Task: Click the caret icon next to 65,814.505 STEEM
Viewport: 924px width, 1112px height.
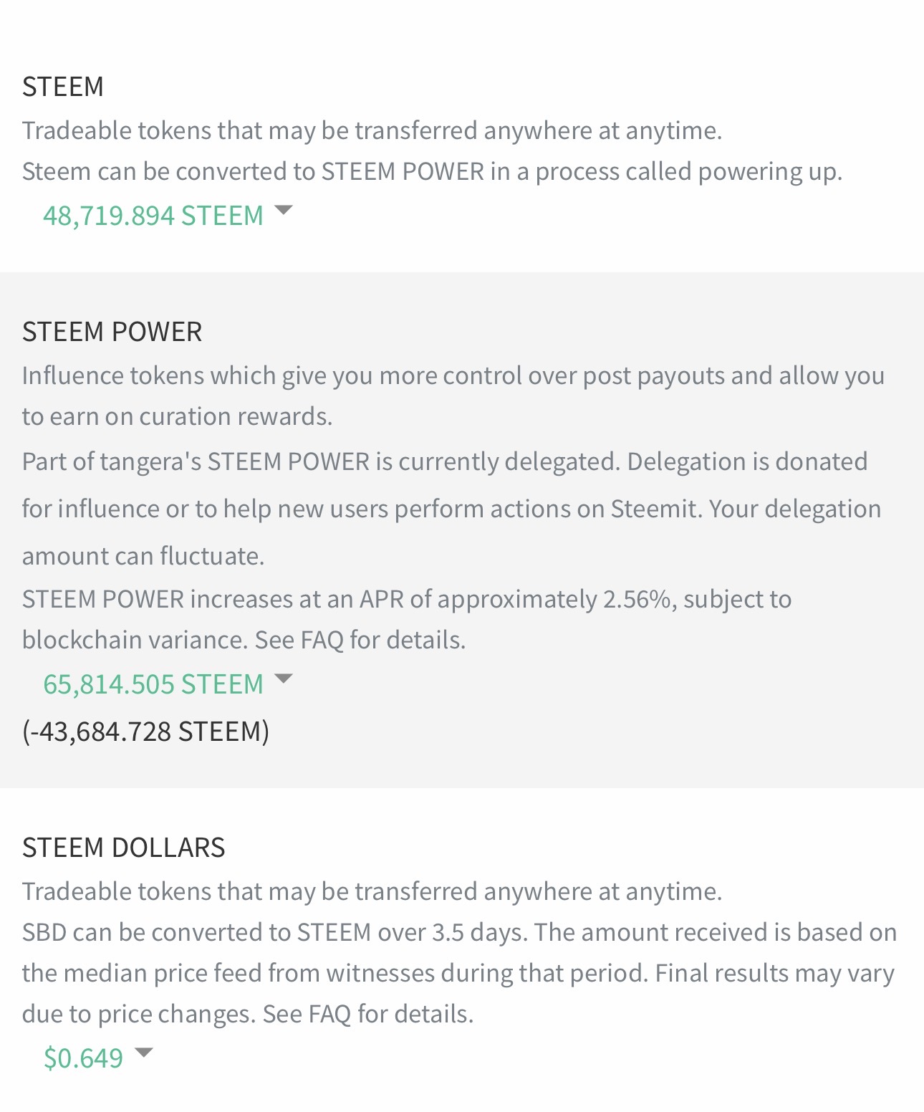Action: [284, 679]
